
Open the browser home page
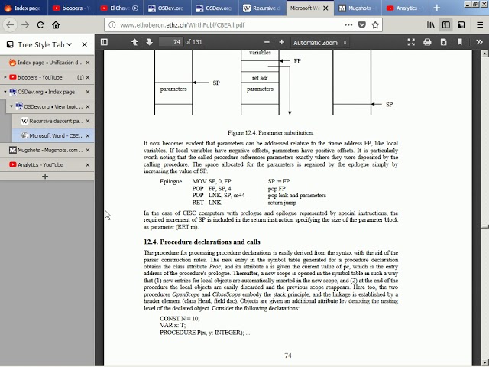point(56,25)
